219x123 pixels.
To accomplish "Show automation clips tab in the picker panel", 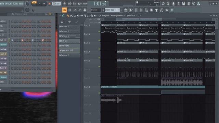I will coord(77,22).
